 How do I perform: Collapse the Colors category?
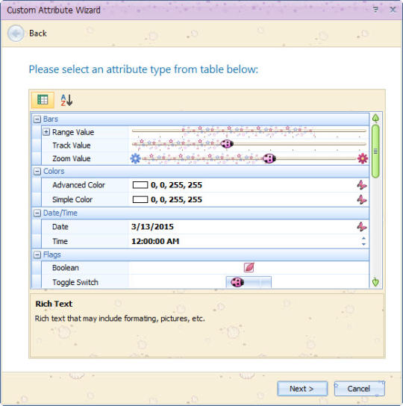pyautogui.click(x=37, y=171)
